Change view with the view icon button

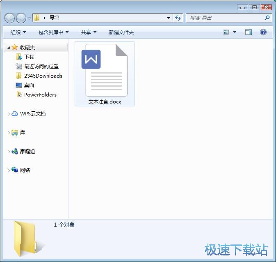click(226, 32)
